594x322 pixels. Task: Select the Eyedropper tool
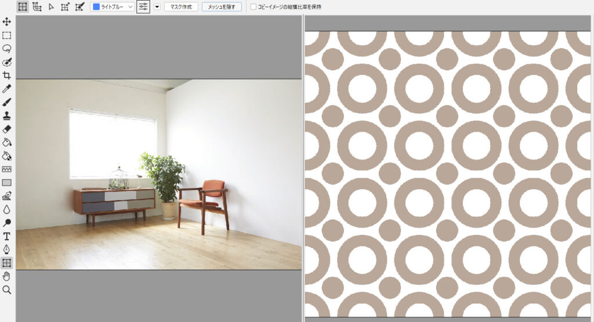(x=7, y=89)
